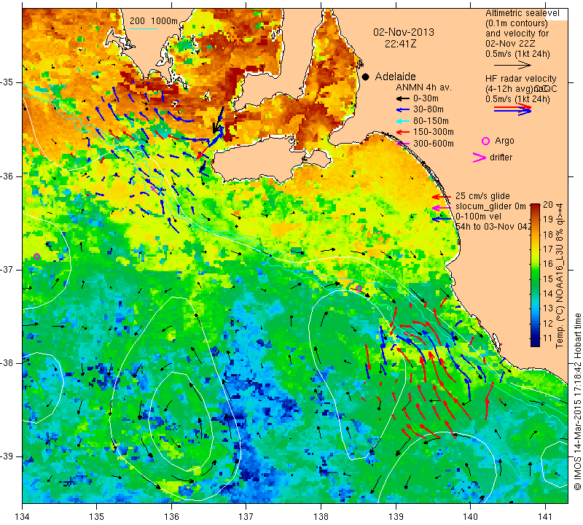Click the latitude axis label '-38'
The width and height of the screenshot is (583, 525).
(7, 363)
